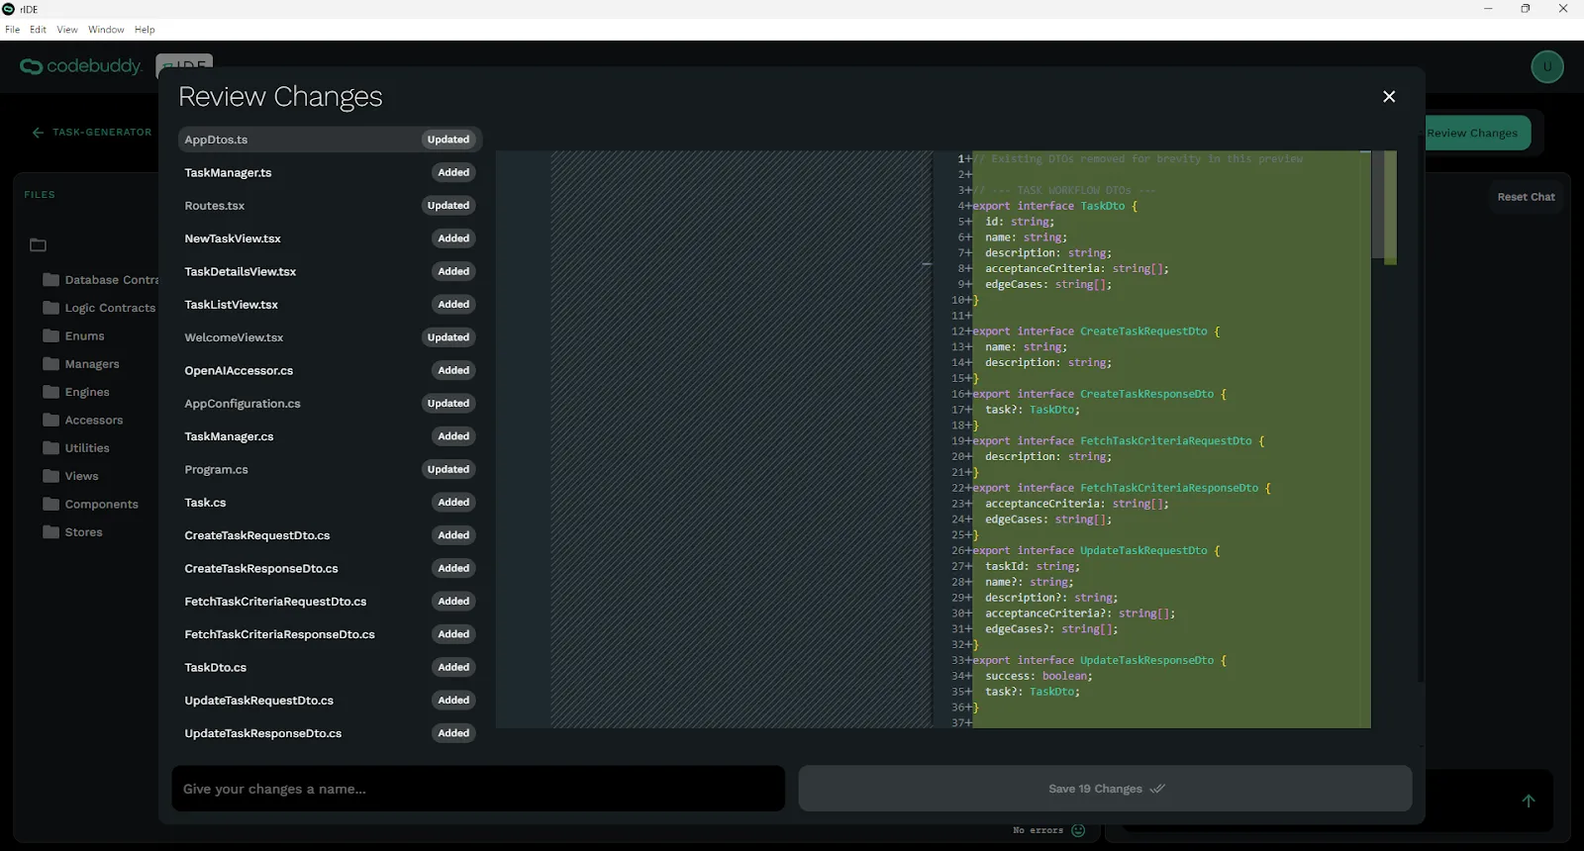Image resolution: width=1584 pixels, height=851 pixels.
Task: Expand the Managers folder
Action: 81,364
